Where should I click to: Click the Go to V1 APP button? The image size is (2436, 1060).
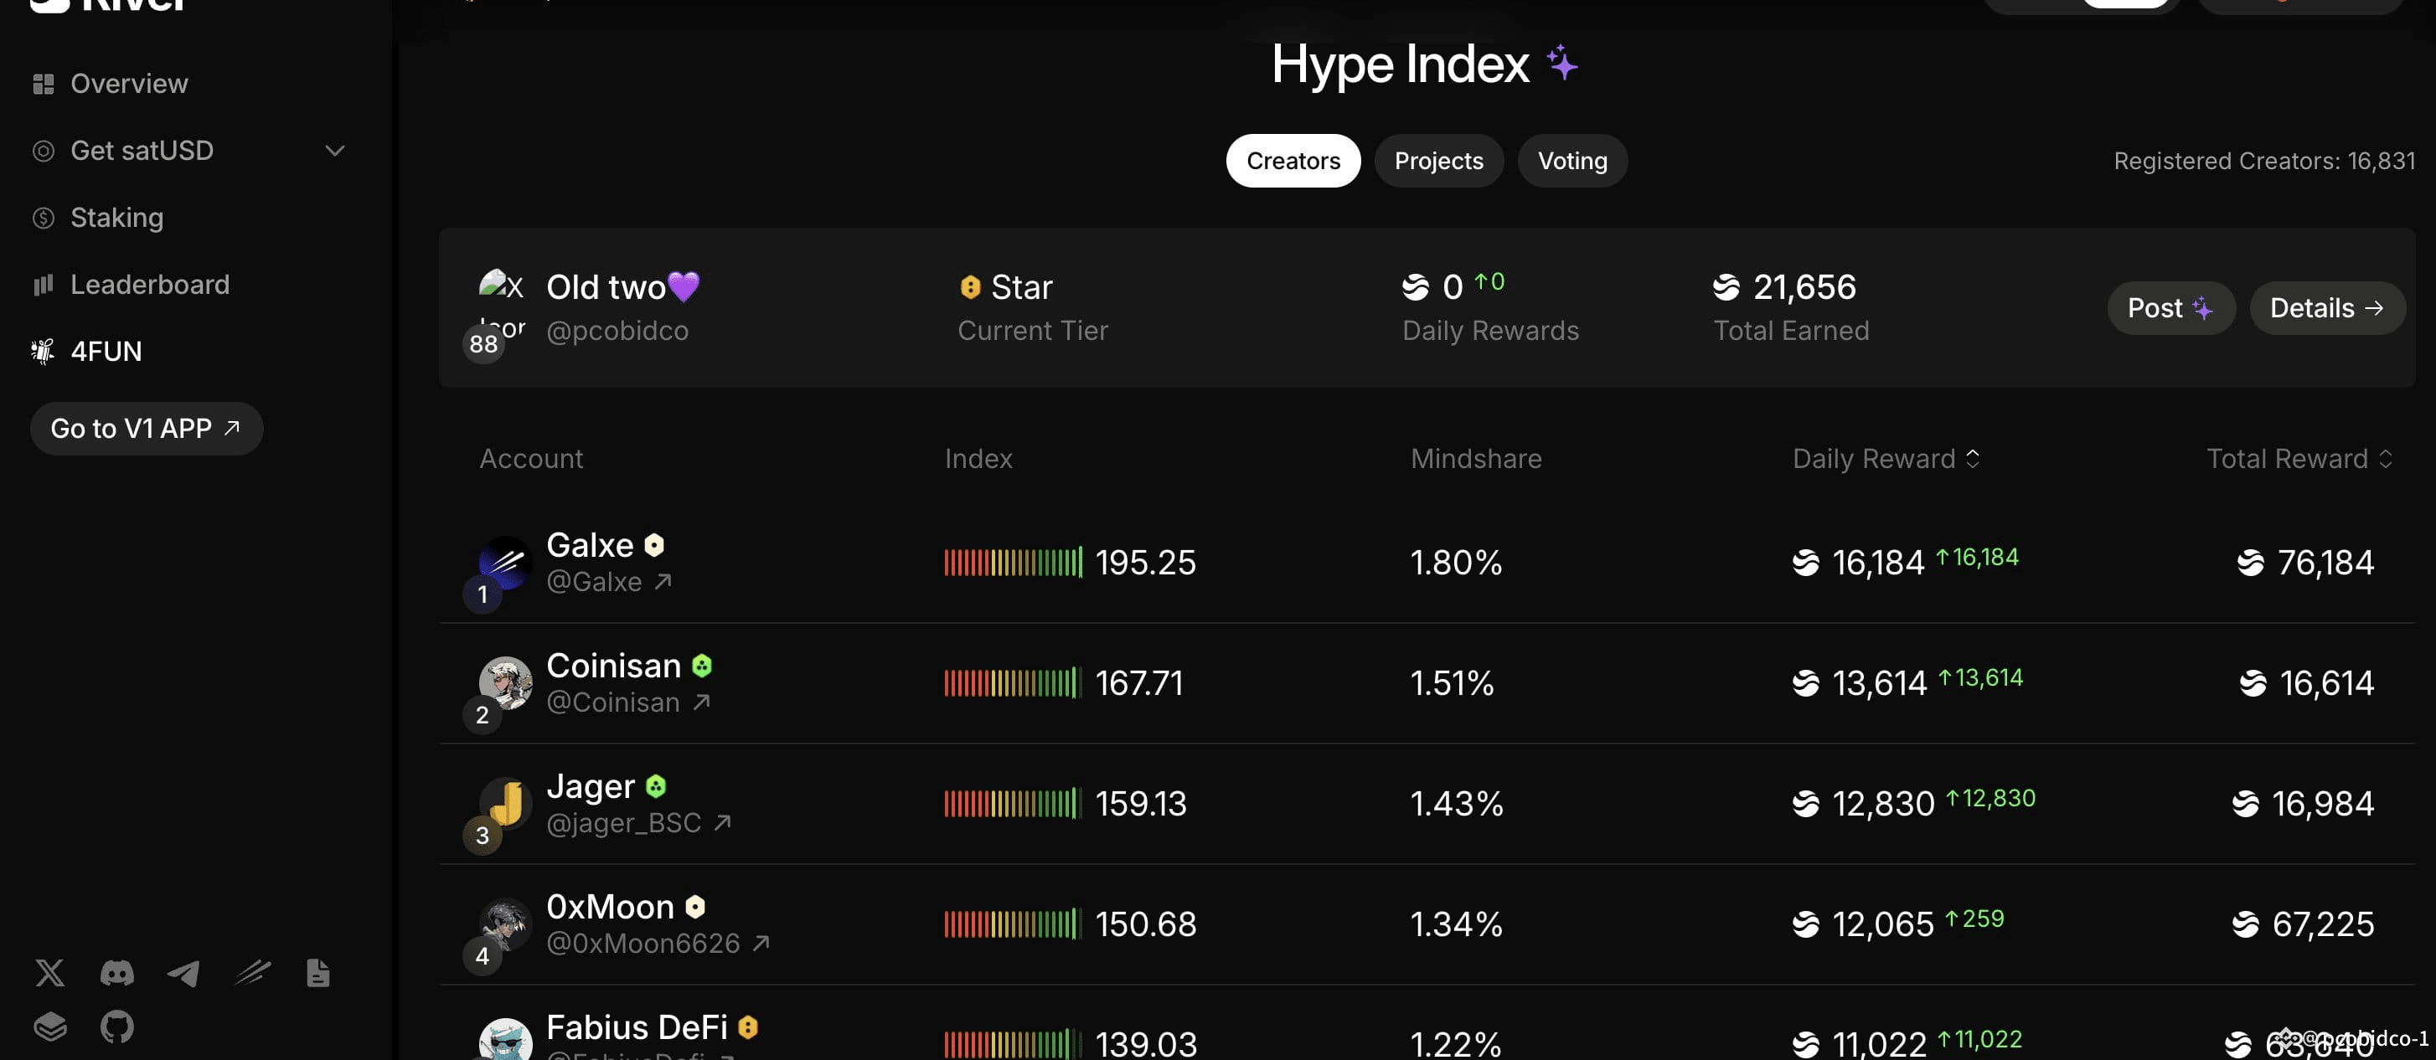click(147, 429)
